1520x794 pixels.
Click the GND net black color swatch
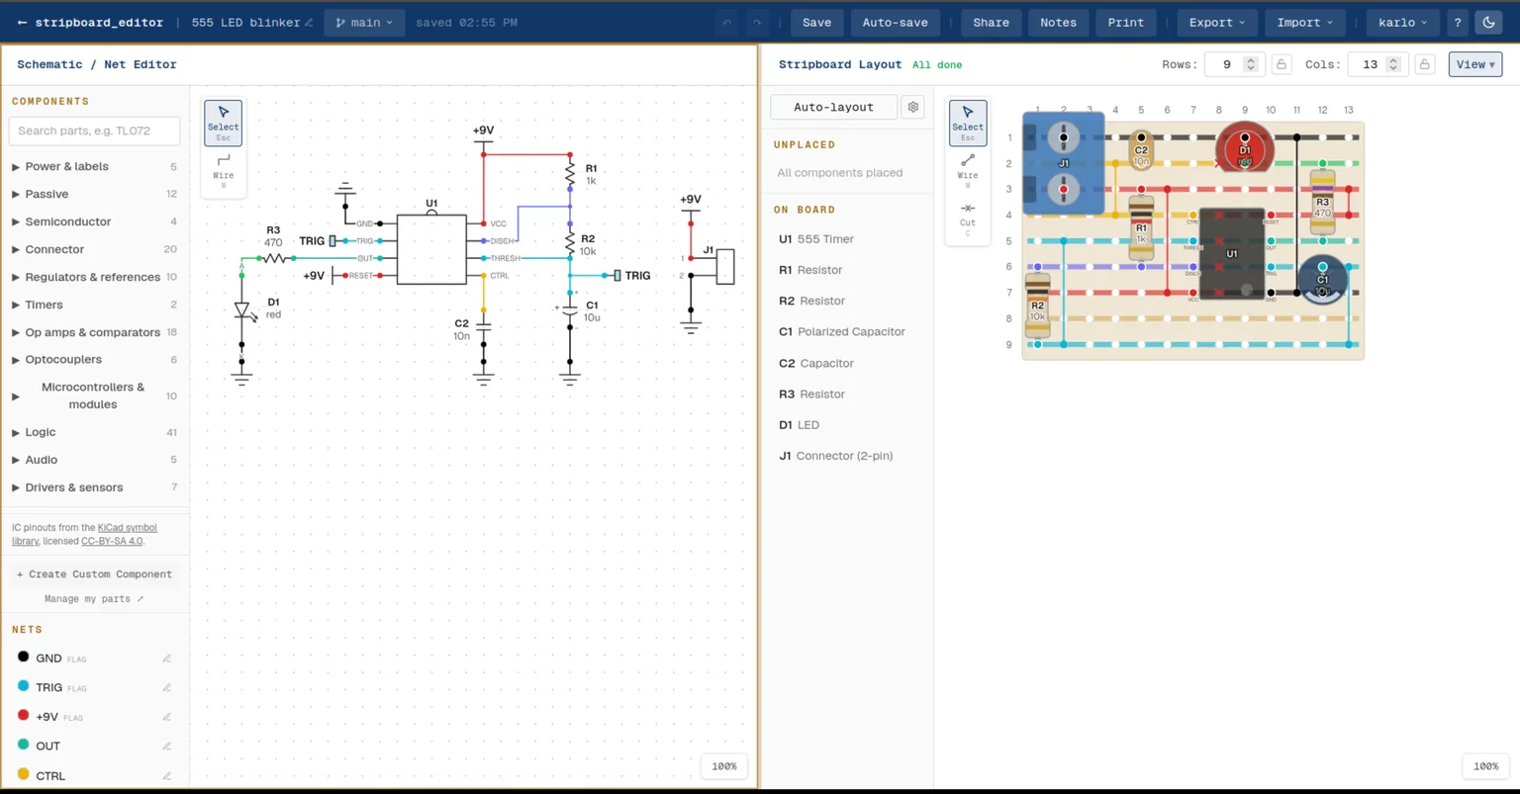tap(24, 658)
